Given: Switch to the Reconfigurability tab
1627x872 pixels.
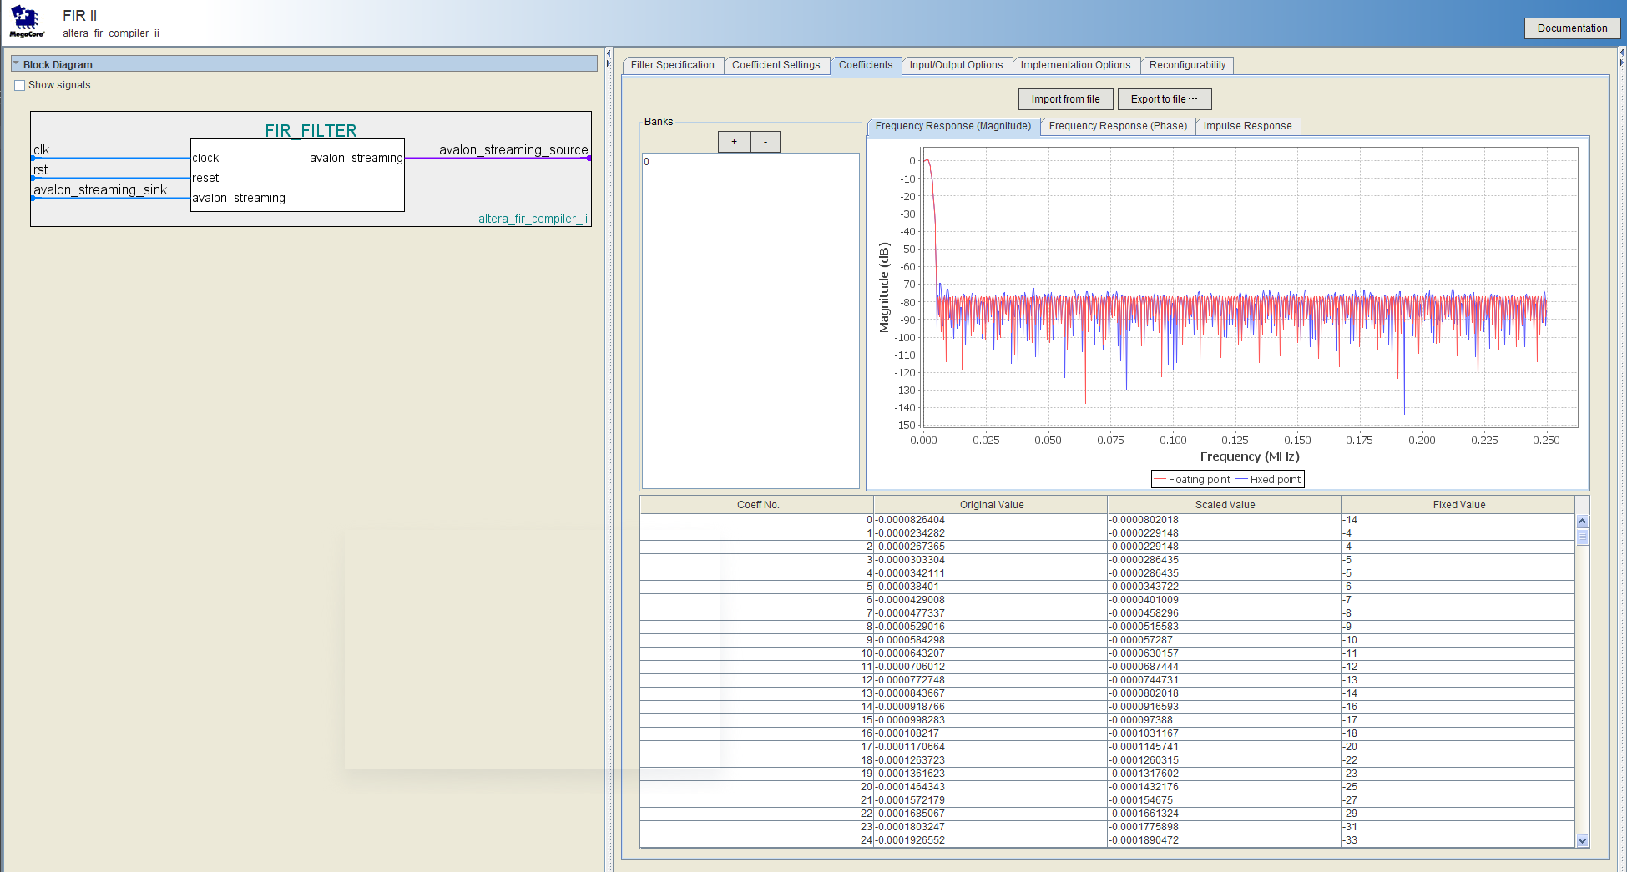Looking at the screenshot, I should (1187, 65).
